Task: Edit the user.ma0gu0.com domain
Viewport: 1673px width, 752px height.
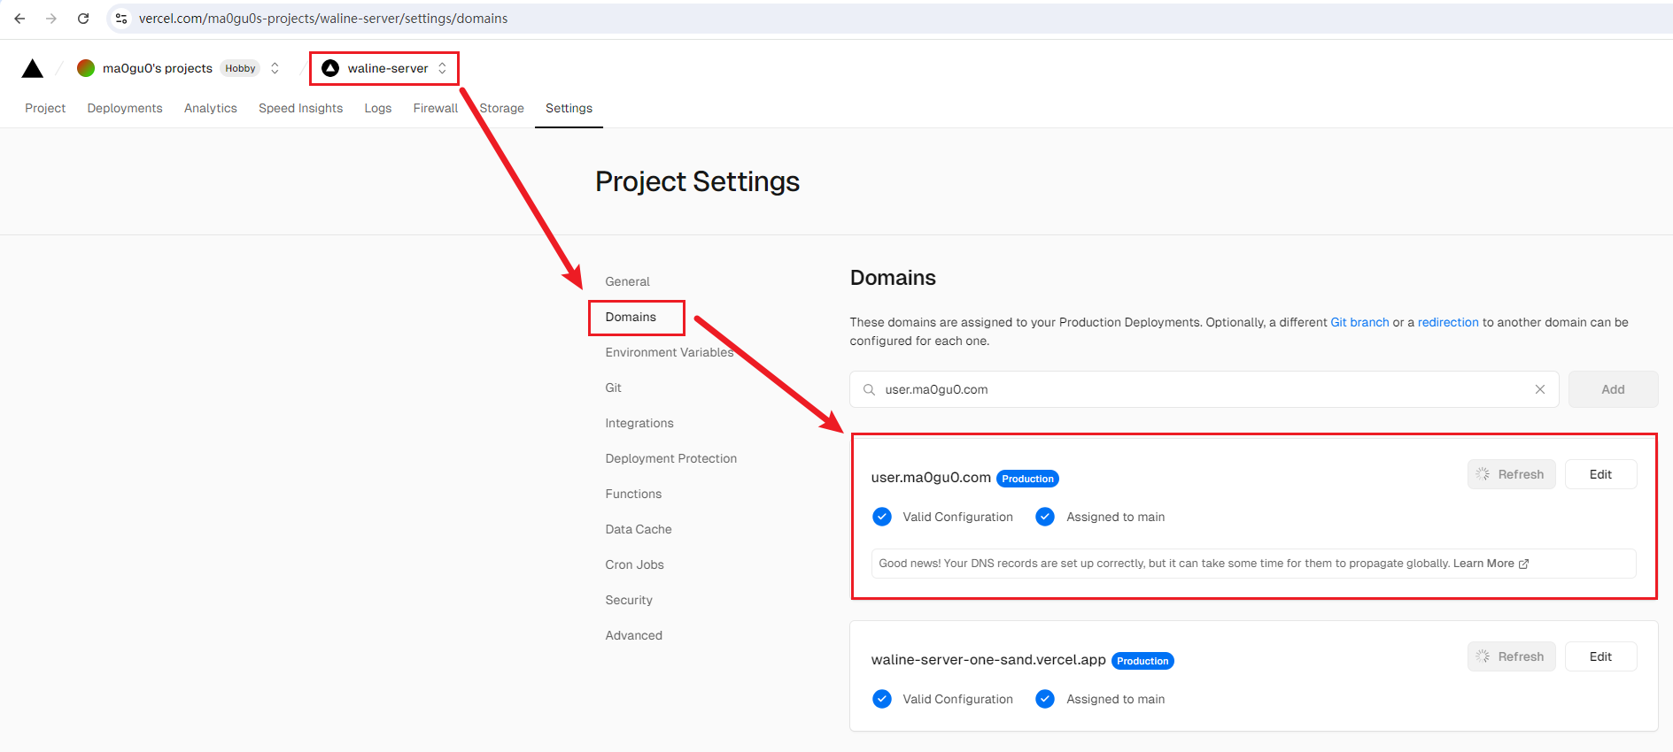Action: (1600, 474)
